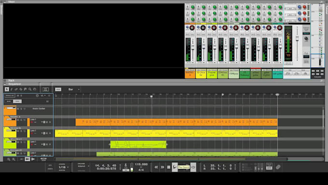Collapse the EDM Bass 43 track
This screenshot has width=328, height=185.
pos(4,150)
